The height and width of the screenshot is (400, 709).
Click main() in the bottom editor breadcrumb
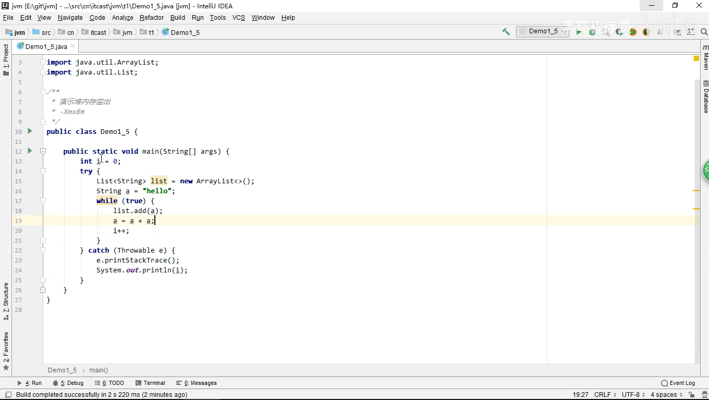(99, 370)
